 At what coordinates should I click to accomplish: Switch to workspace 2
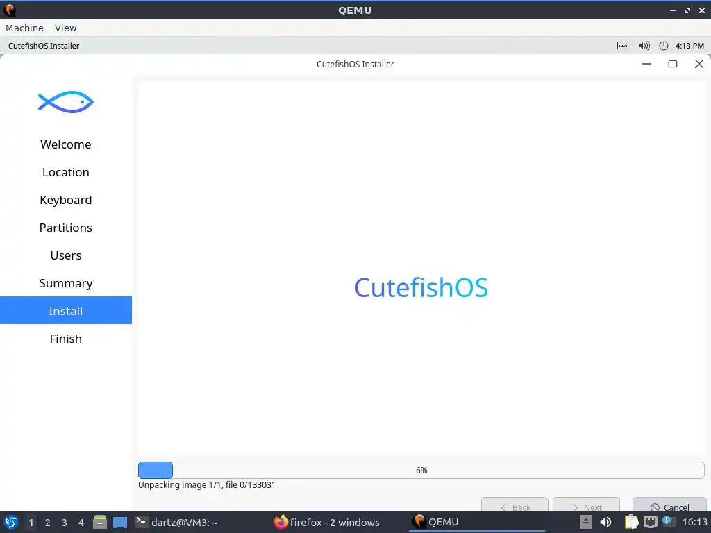pyautogui.click(x=48, y=522)
